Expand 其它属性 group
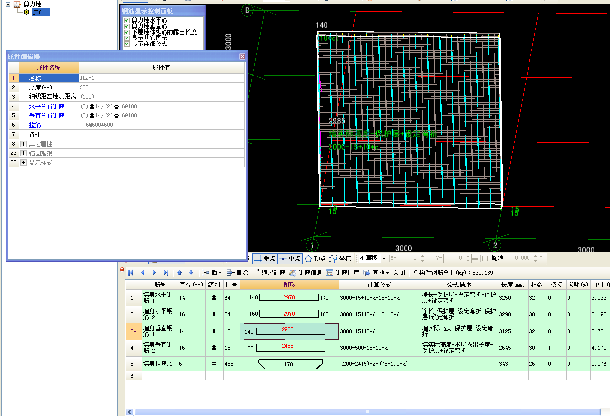Image resolution: width=610 pixels, height=416 pixels. point(23,144)
